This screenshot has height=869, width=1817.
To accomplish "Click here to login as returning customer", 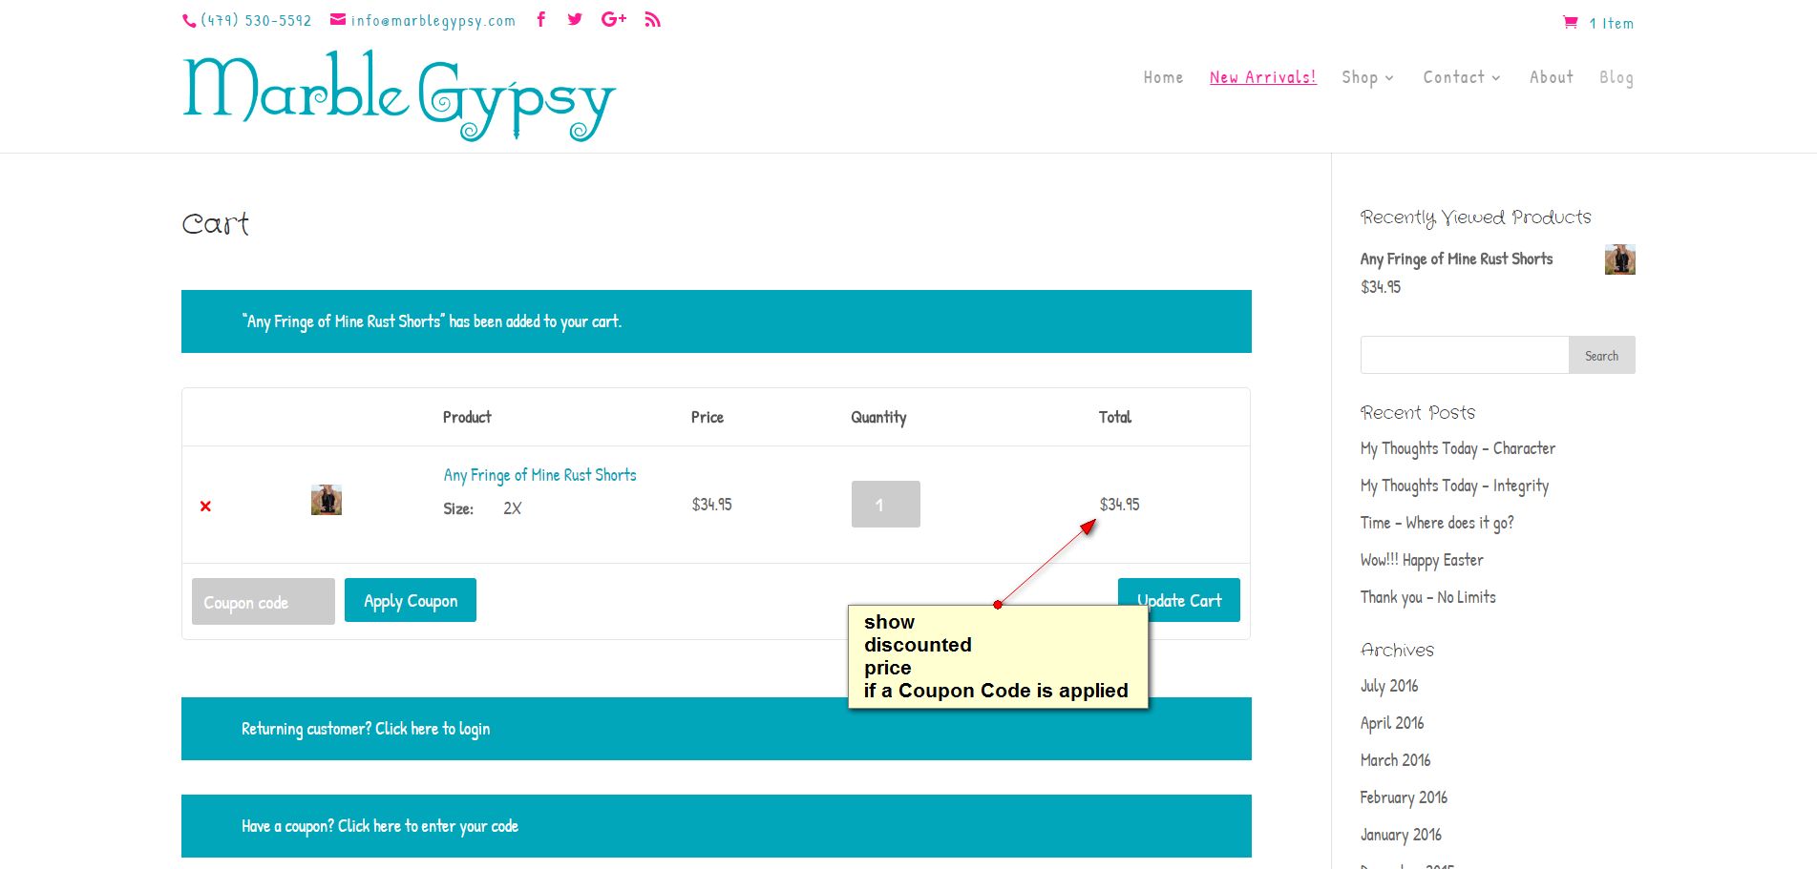I will click(x=433, y=729).
